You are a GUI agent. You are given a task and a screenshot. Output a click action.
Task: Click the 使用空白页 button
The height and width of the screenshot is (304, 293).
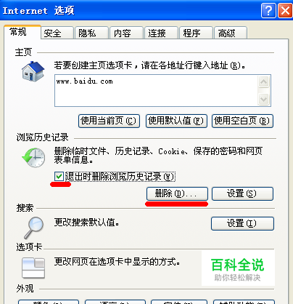242,121
